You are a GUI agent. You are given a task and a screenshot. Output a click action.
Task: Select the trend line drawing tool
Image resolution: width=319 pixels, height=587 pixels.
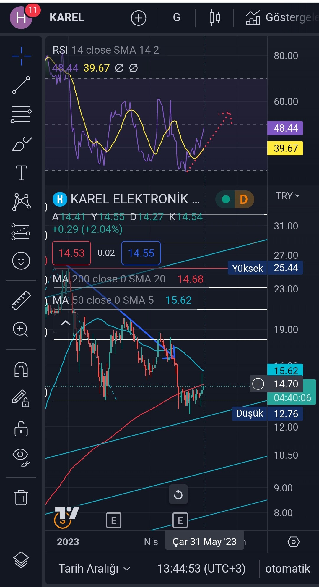pos(21,85)
